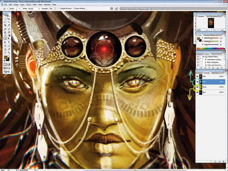
Task: Open the Filter menu
Action: [x=35, y=5]
